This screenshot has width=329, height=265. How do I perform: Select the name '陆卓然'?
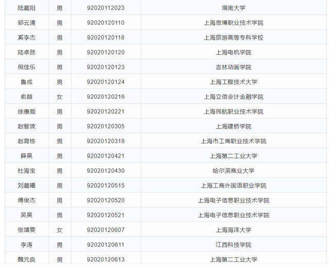[x=26, y=52]
